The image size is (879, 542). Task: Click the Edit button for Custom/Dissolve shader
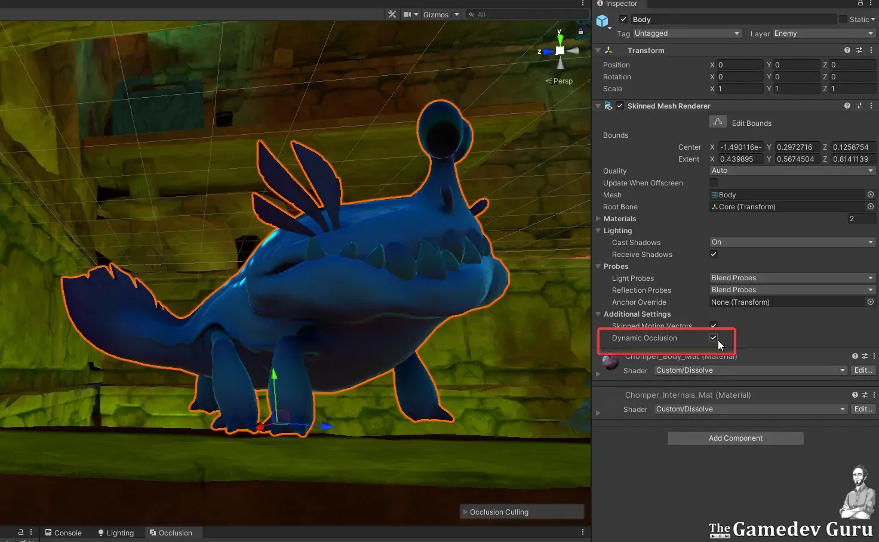tap(863, 370)
